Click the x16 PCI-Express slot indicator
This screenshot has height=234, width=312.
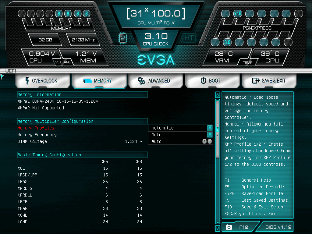click(x=238, y=13)
